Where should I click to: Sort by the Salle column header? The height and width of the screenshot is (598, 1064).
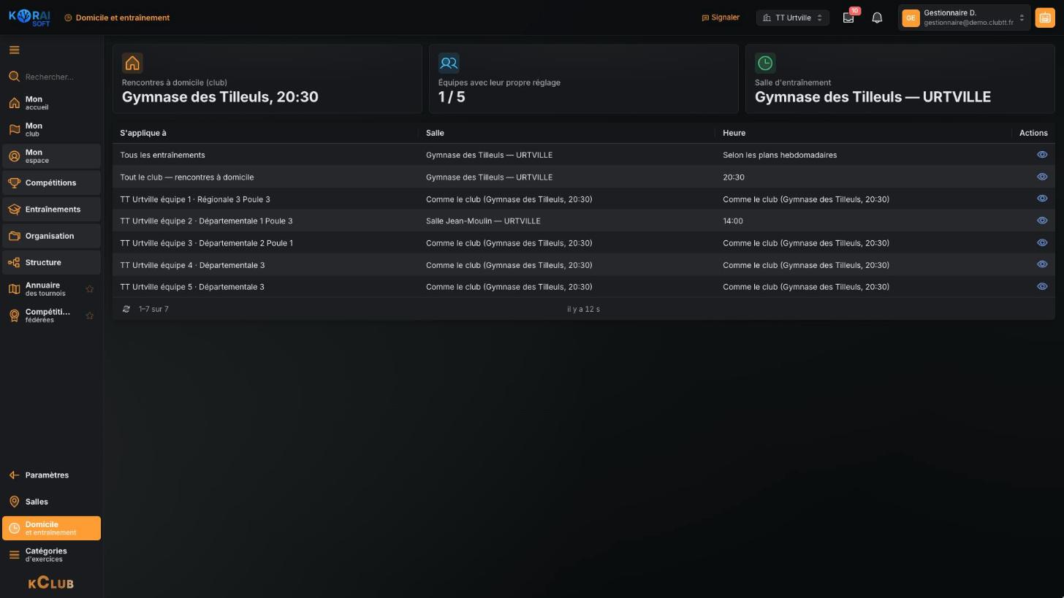tap(435, 133)
